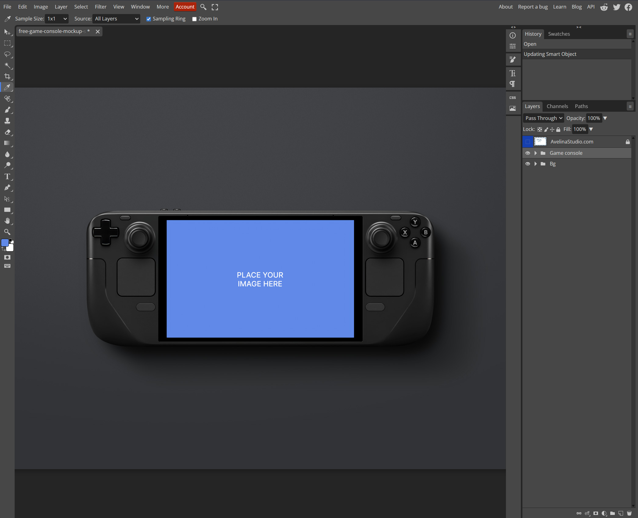Select the Lasso tool

[7, 54]
